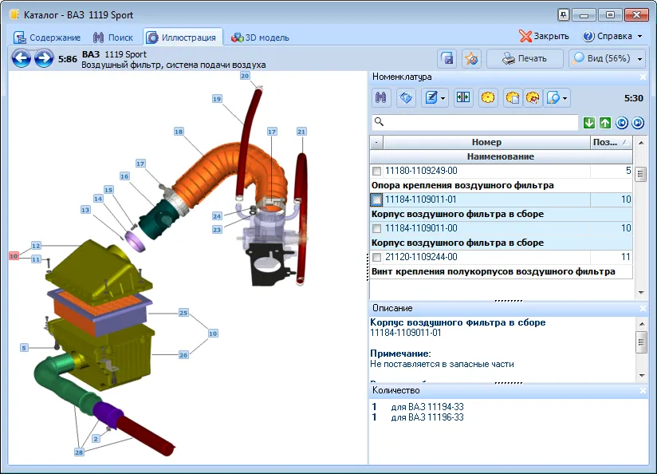The width and height of the screenshot is (657, 474).
Task: Select row Опора крепления воздушного фильтра
Action: (x=502, y=185)
